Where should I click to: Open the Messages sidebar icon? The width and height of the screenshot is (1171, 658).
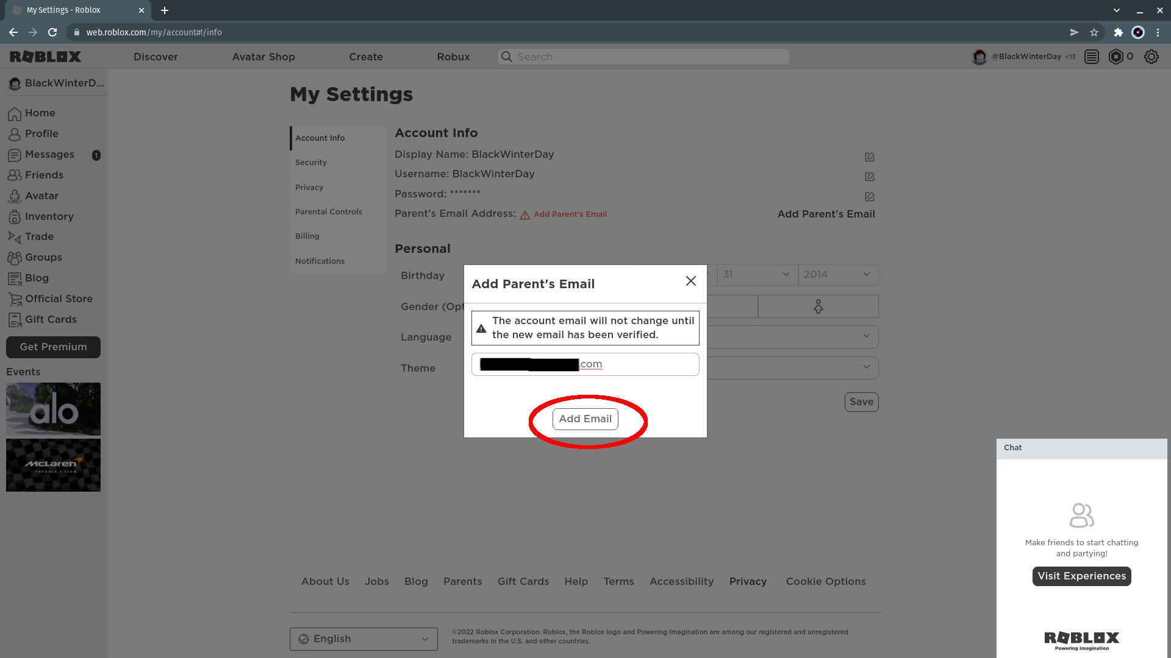(15, 155)
